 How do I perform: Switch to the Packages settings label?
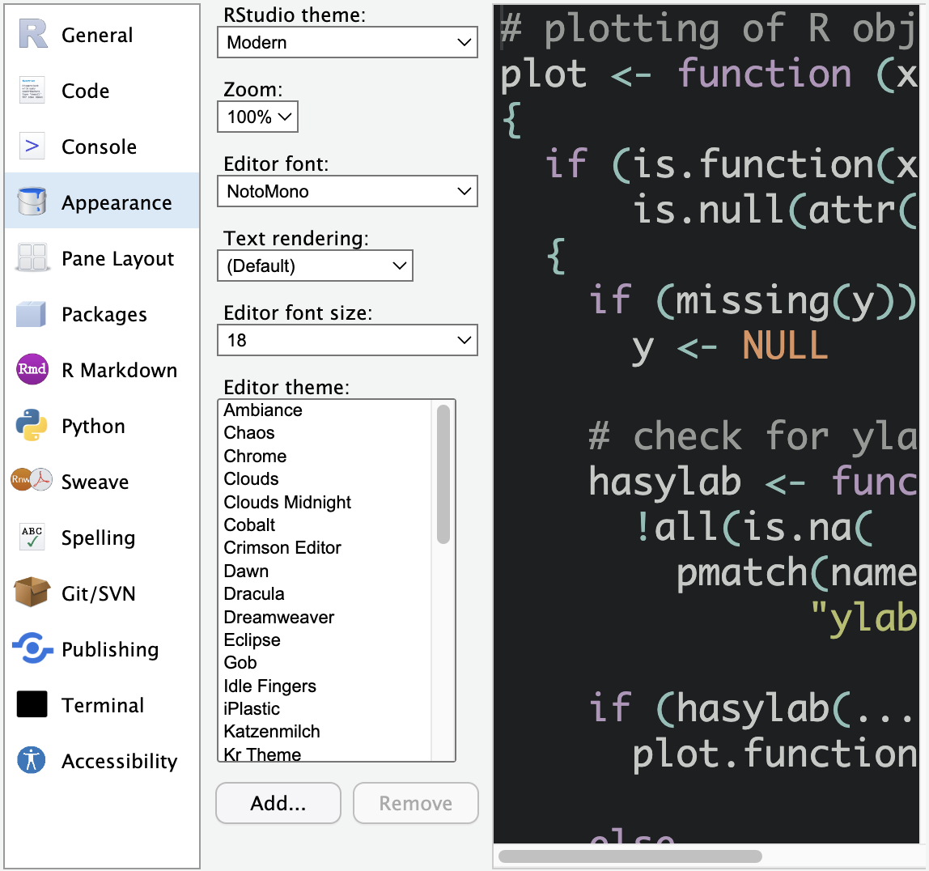104,314
